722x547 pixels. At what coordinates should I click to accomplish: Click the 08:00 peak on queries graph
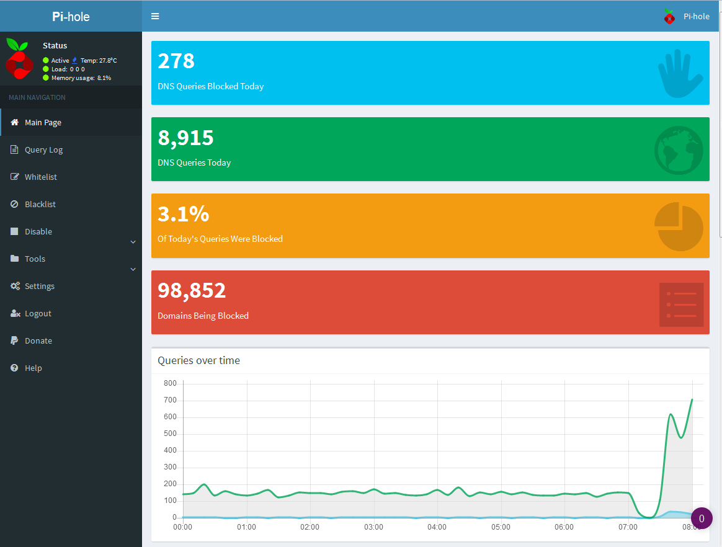[692, 400]
